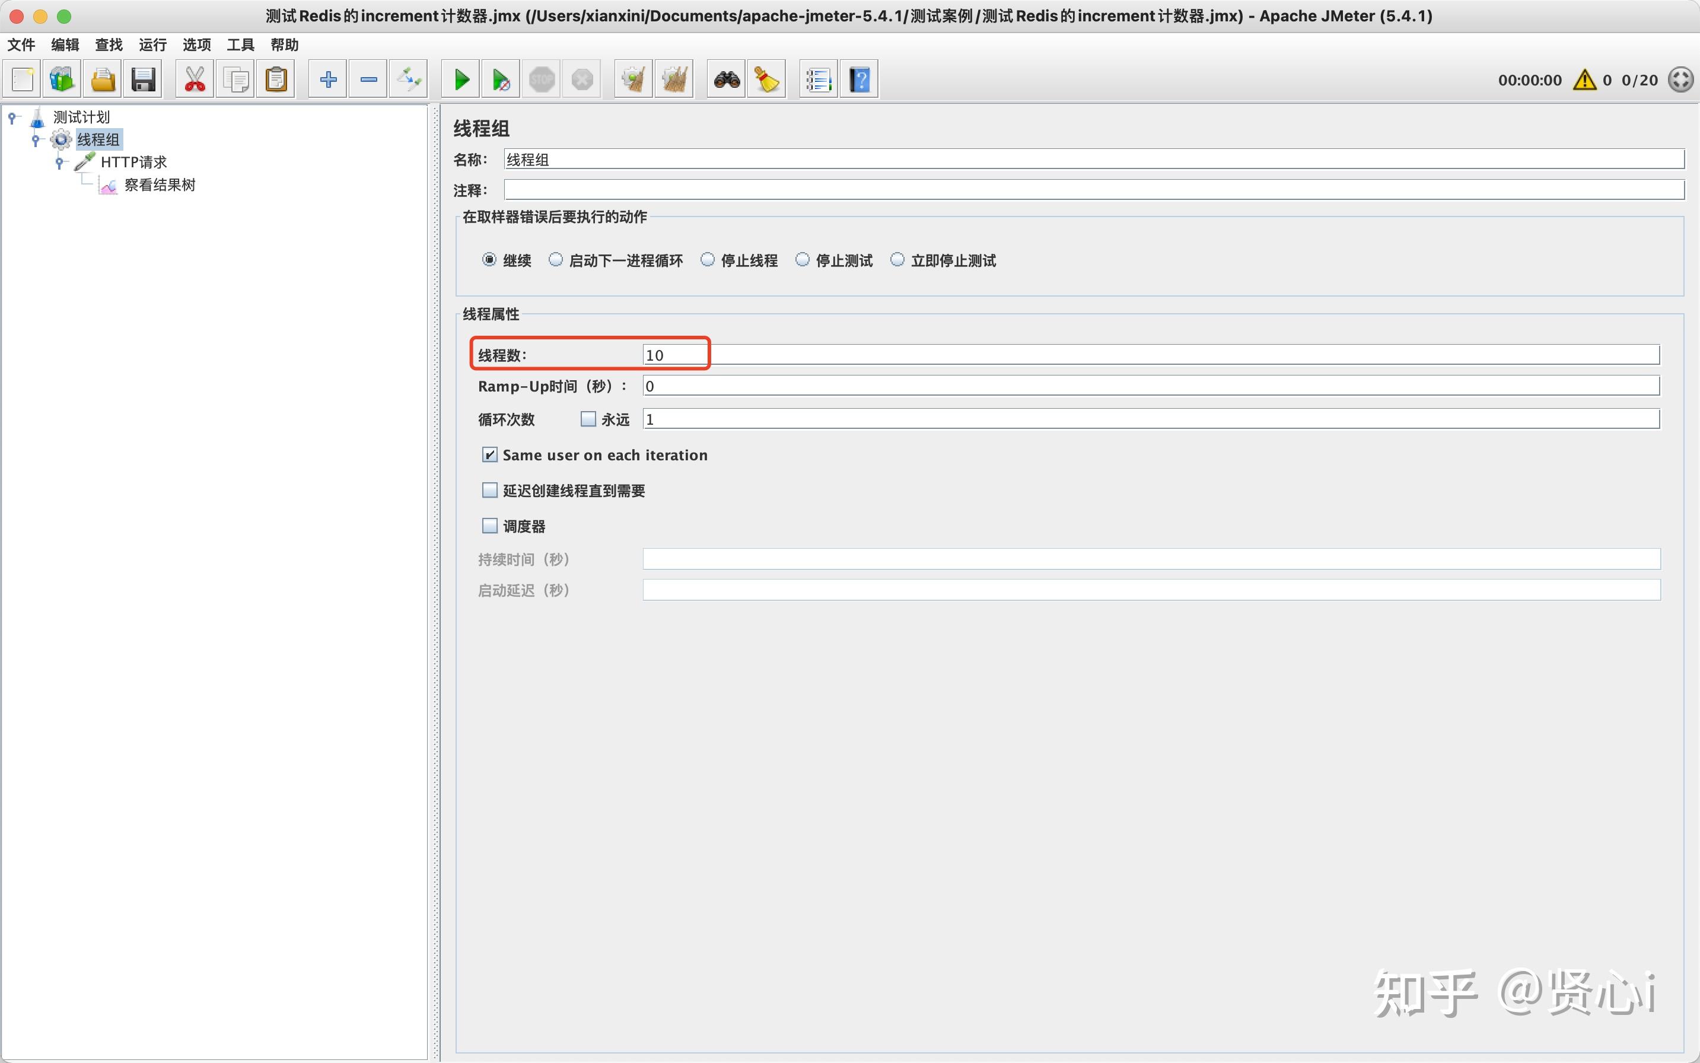Screen dimensions: 1700x1063
Task: Enable the 调度器 scheduler checkbox
Action: click(489, 525)
